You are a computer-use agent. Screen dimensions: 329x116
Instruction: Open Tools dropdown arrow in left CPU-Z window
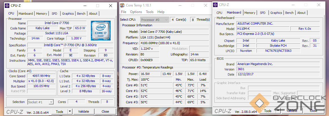[70, 111]
